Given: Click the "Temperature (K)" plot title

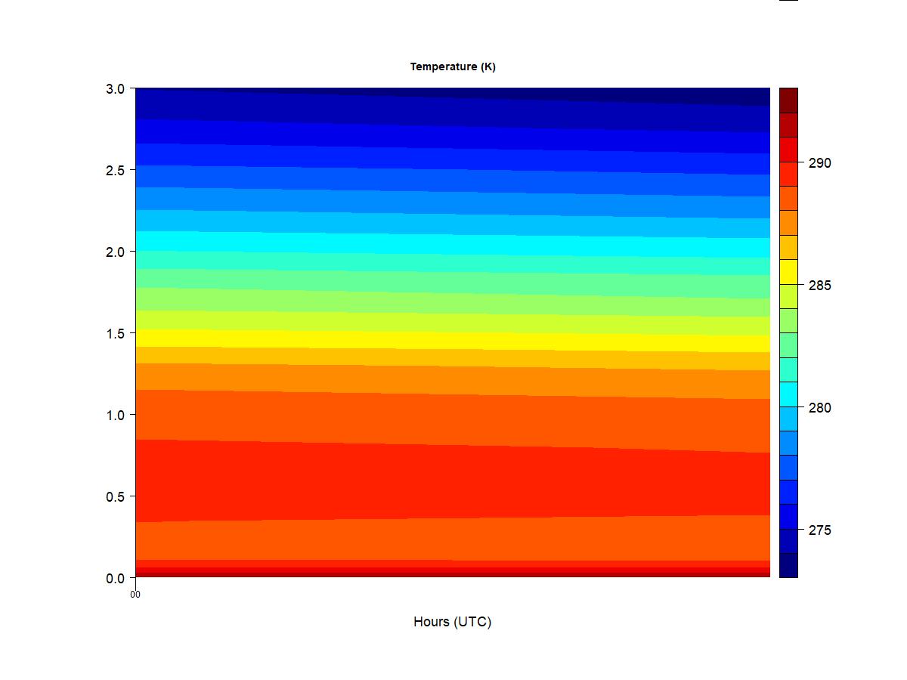Looking at the screenshot, I should pyautogui.click(x=453, y=66).
